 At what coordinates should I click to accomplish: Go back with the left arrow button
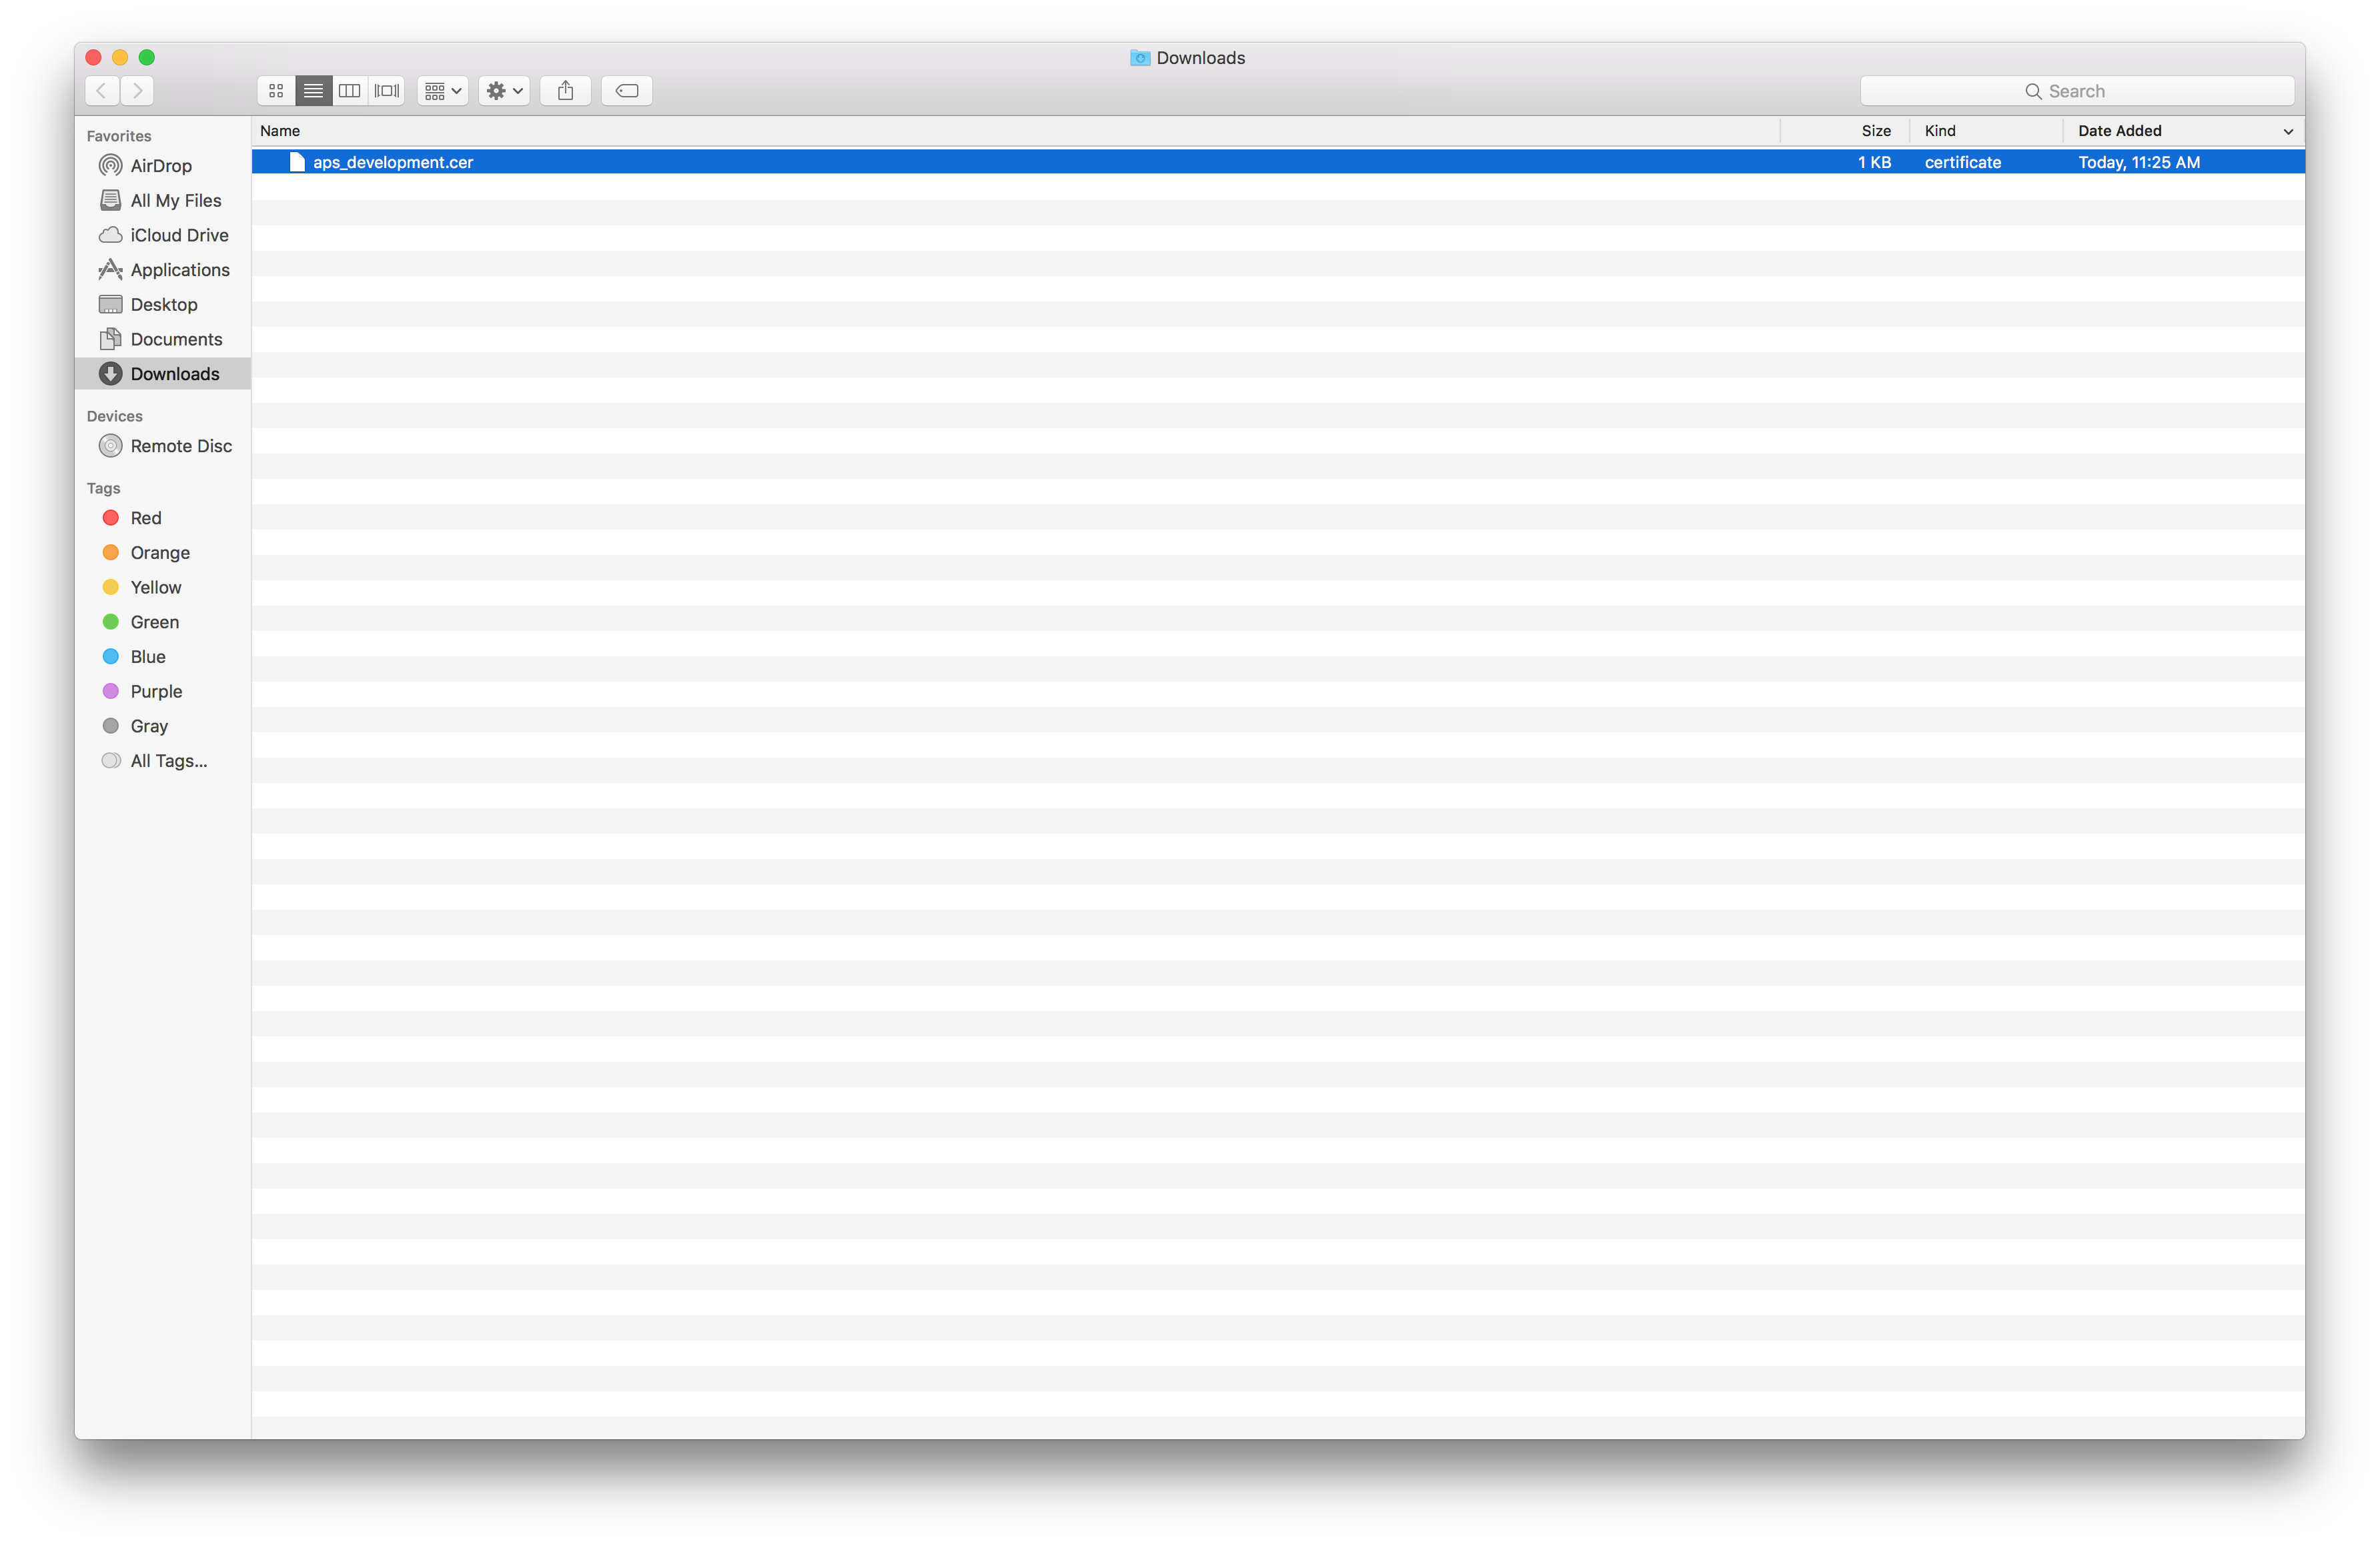tap(102, 91)
